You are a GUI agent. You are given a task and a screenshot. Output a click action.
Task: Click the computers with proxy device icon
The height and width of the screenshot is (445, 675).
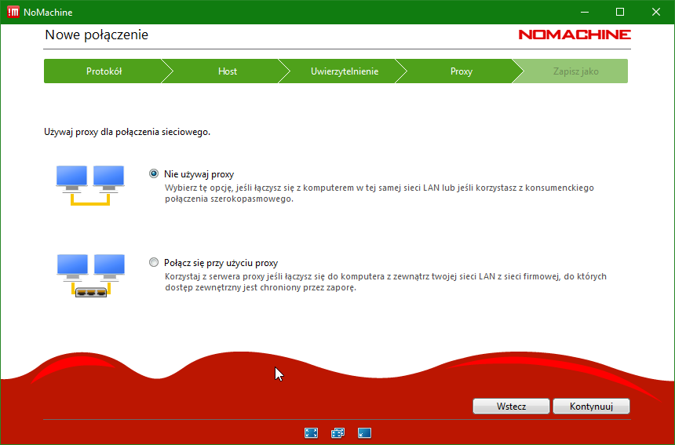click(90, 275)
